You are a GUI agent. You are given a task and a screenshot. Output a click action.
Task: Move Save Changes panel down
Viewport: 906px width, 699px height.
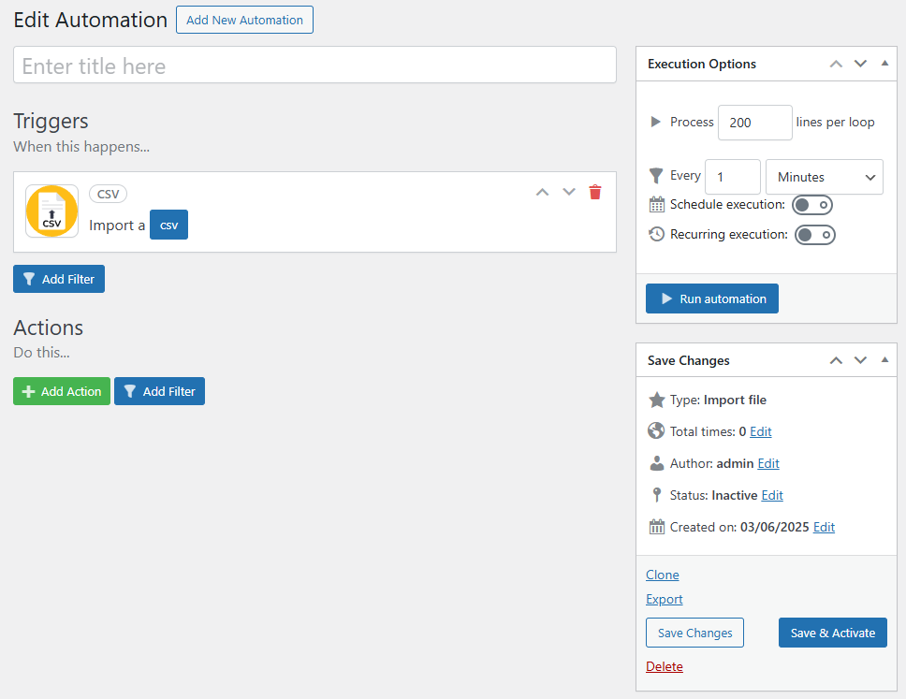coord(861,360)
